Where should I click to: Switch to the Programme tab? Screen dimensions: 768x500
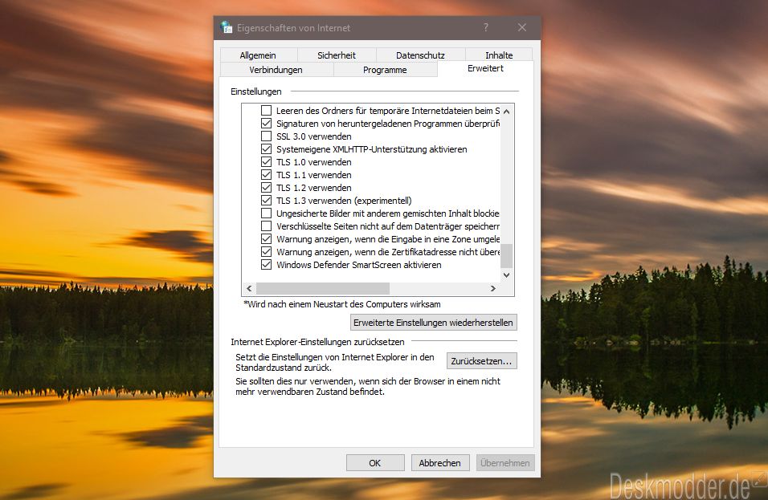pos(385,70)
